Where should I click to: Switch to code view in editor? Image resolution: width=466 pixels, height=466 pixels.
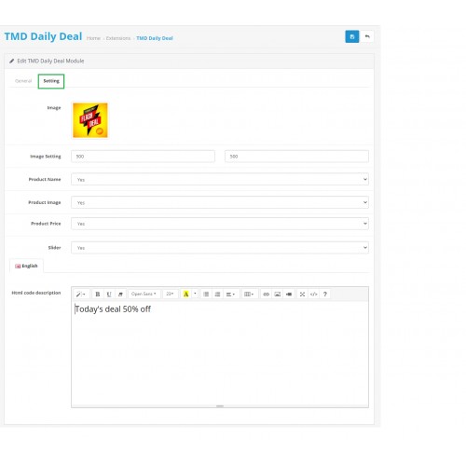[x=313, y=294]
